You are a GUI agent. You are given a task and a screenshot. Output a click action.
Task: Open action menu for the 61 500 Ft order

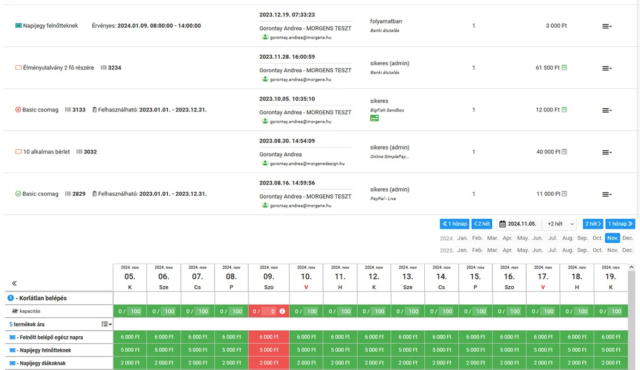[x=607, y=68]
